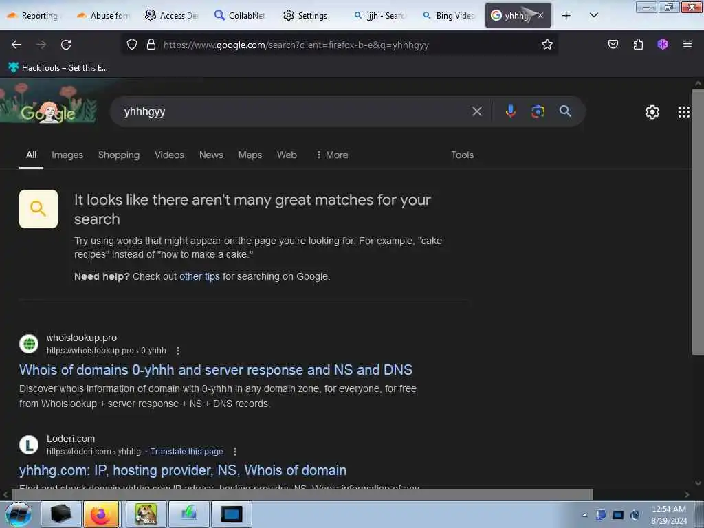Click the whoislookup.pro site name
Screen dimensions: 704x528
82,338
